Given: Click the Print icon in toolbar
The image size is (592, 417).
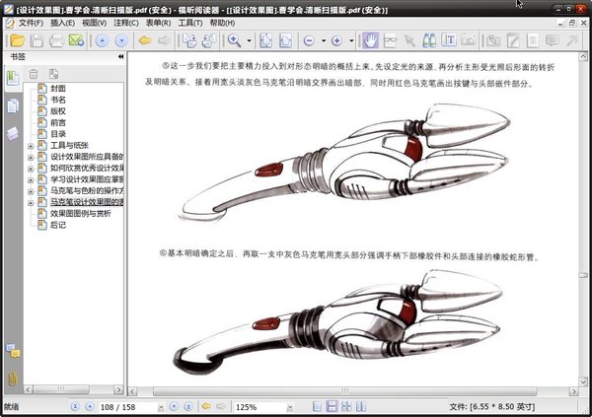Looking at the screenshot, I should point(56,40).
